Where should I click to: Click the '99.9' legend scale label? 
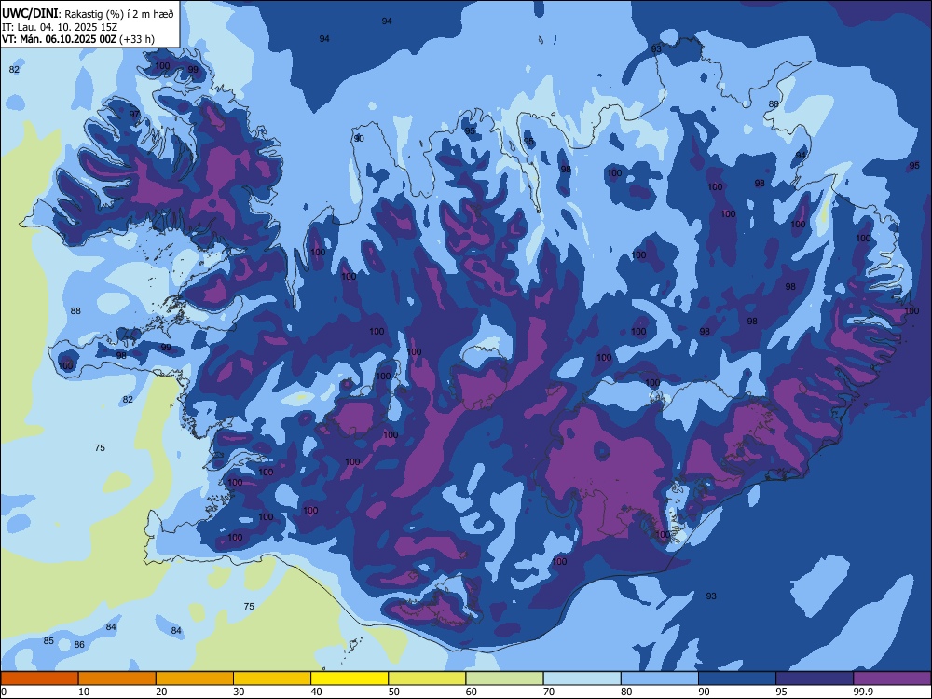tap(863, 692)
